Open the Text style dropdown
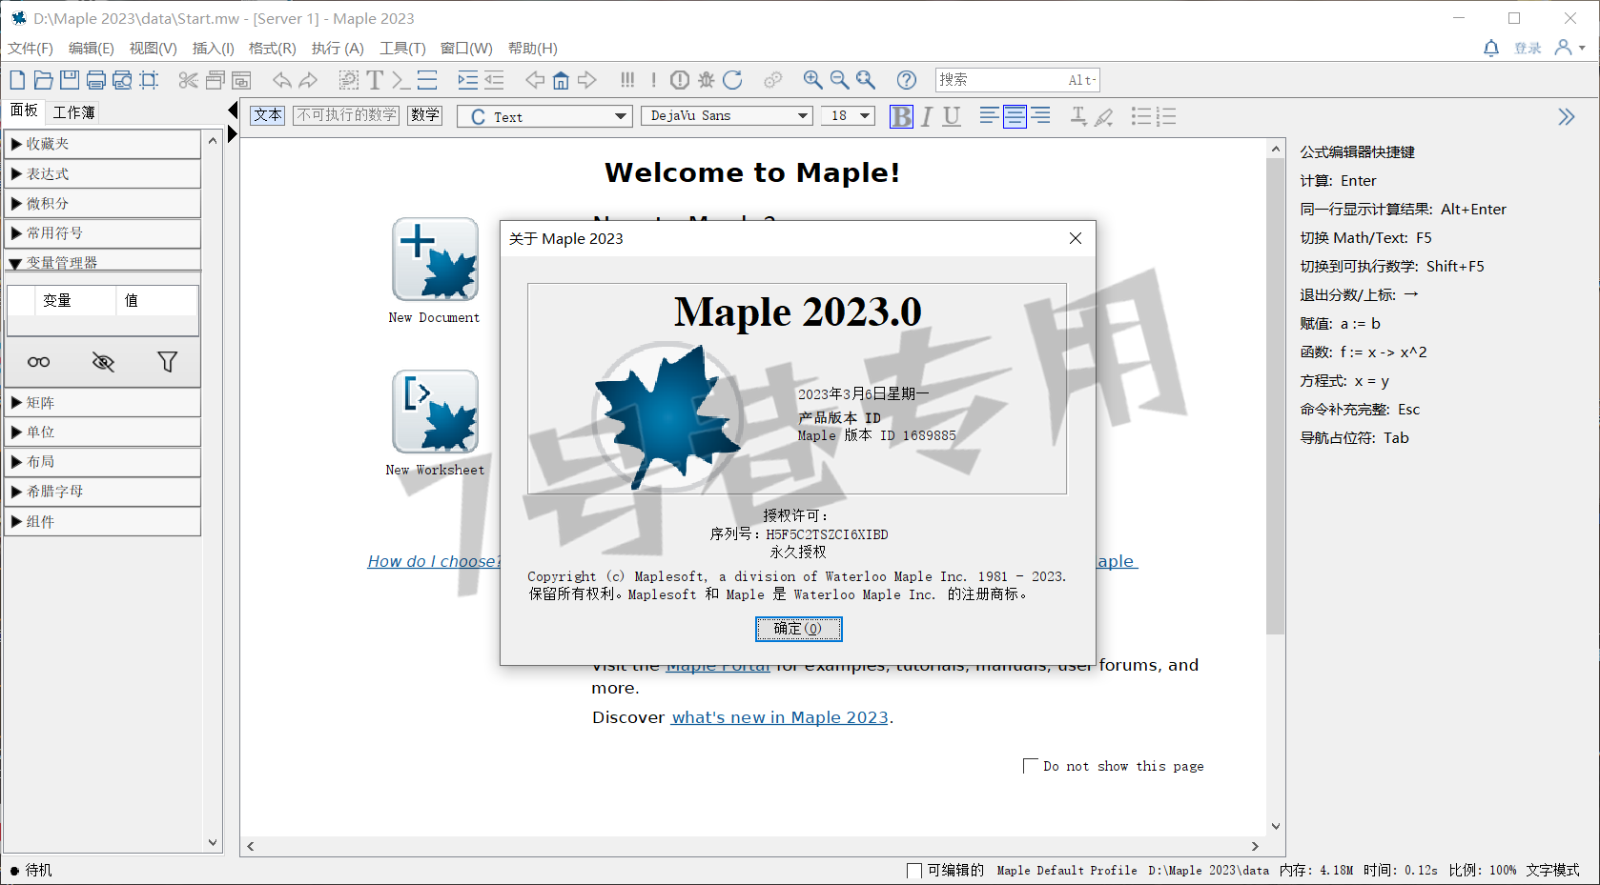The width and height of the screenshot is (1600, 885). (x=544, y=116)
